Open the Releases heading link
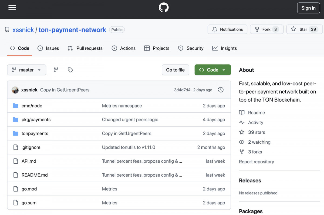This screenshot has width=324, height=215. point(250,181)
